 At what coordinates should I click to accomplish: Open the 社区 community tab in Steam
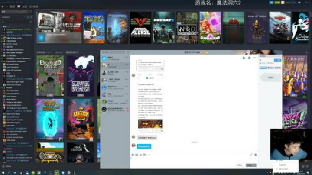coord(24,6)
